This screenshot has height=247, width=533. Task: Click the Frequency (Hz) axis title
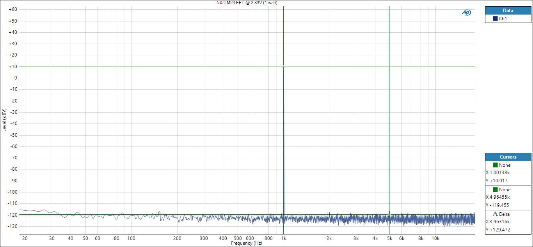[246, 243]
